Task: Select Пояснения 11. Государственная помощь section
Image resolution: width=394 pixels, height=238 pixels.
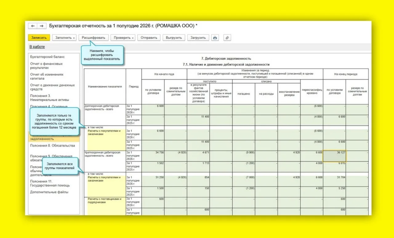Action: [50, 183]
